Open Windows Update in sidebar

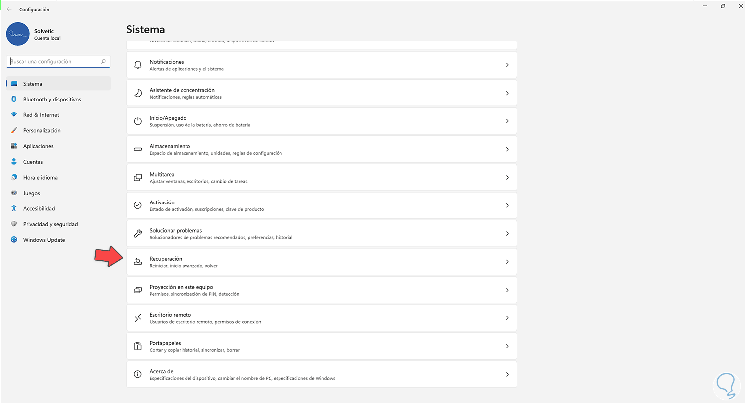pyautogui.click(x=44, y=240)
